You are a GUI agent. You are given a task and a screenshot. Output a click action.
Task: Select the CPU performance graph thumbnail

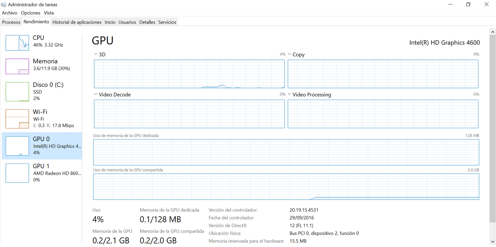pos(17,43)
